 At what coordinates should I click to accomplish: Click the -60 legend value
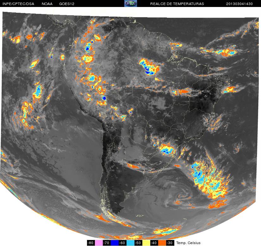pyautogui.click(x=122, y=243)
